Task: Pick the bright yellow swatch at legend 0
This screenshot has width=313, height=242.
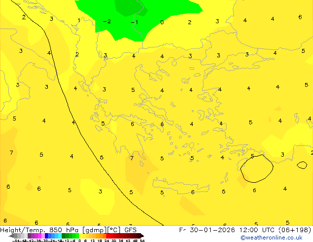Action: click(80, 236)
